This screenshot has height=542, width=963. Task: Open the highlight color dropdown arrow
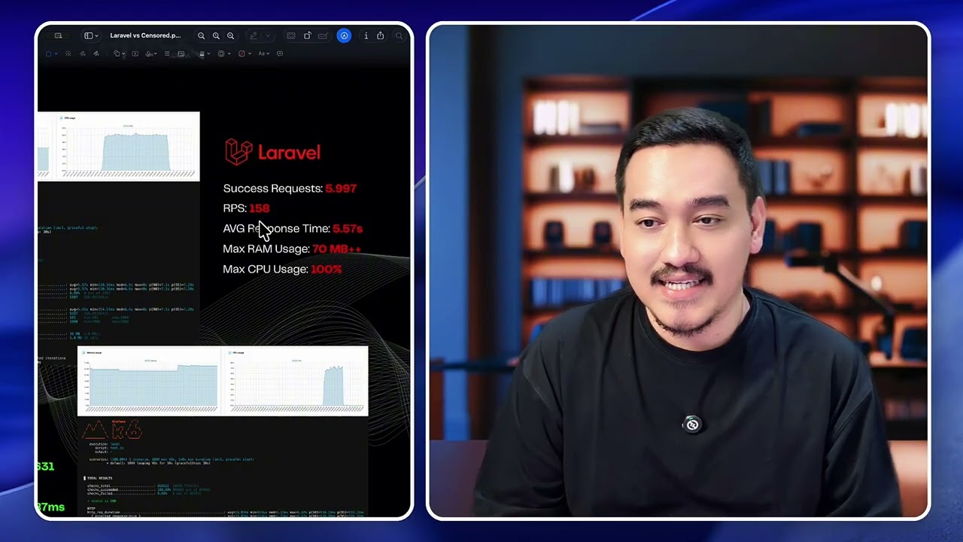268,35
